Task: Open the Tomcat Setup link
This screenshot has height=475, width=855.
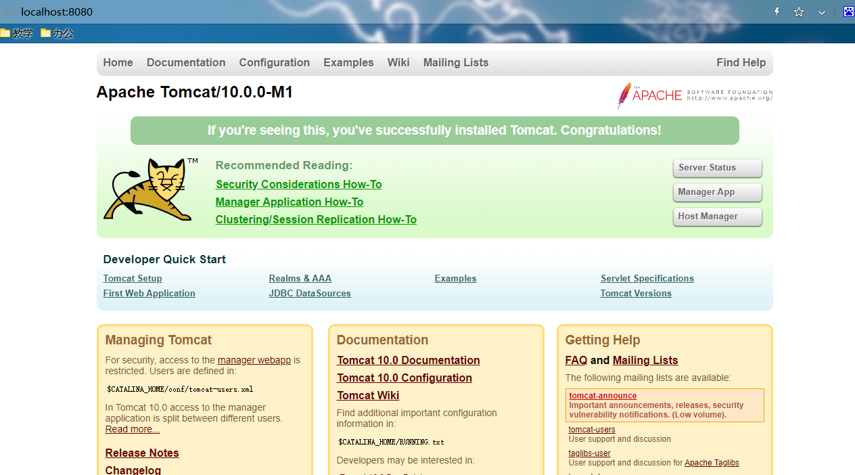Action: pyautogui.click(x=133, y=278)
